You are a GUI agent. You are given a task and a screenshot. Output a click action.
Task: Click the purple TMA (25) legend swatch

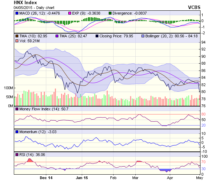(x=57, y=36)
